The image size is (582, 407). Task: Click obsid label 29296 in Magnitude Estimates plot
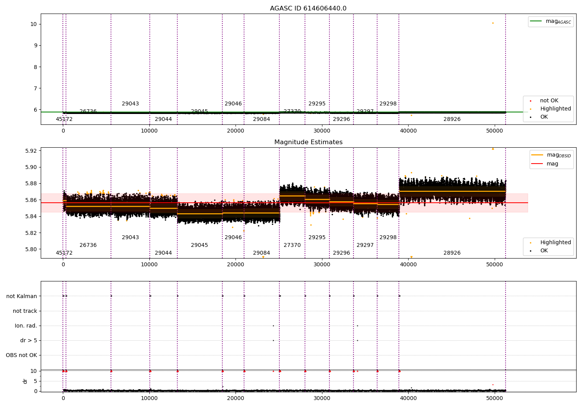(341, 253)
